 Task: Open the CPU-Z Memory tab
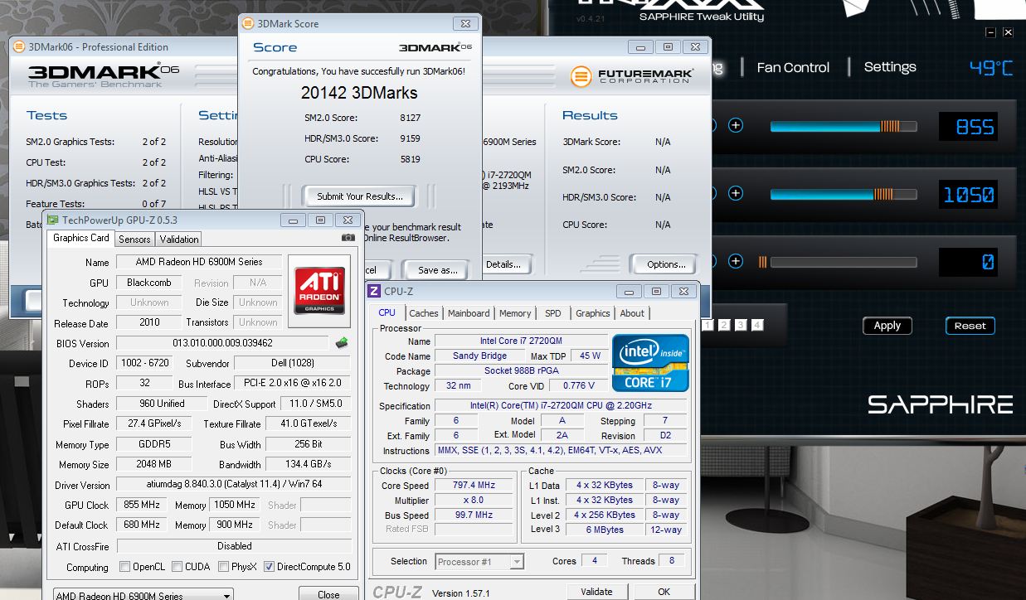point(515,313)
